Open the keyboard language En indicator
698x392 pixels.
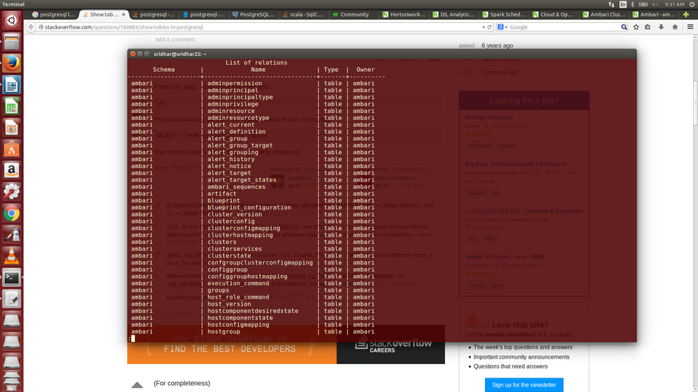tap(623, 4)
